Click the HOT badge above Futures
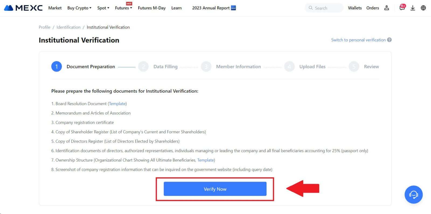Screen dimensions: 431x214 click(129, 3)
